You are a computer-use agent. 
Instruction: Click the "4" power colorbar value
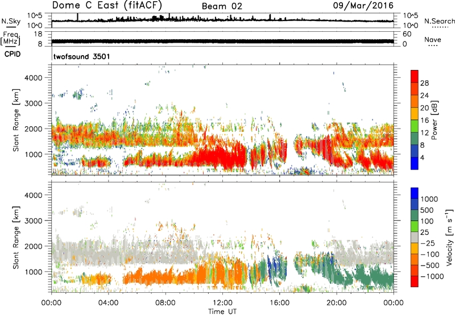click(x=422, y=157)
